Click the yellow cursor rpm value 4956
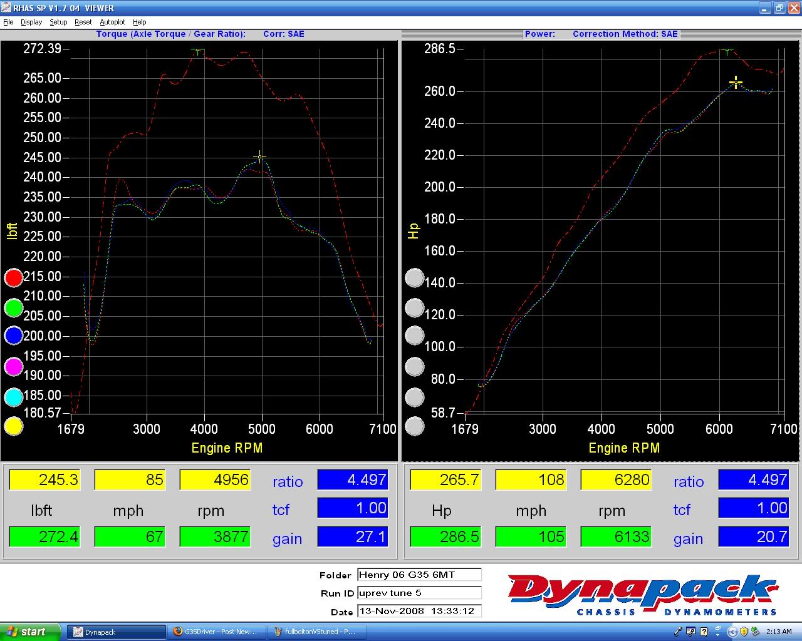 [x=215, y=480]
